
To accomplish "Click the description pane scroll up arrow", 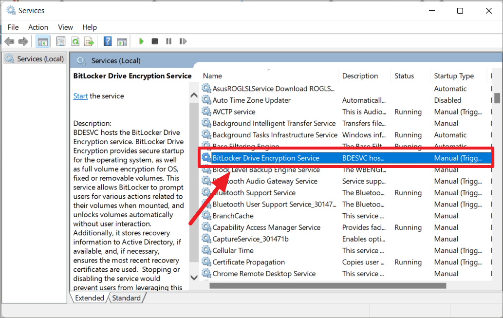I will click(x=194, y=95).
